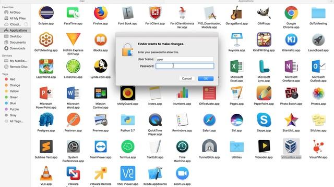Select the StarUML.app icon
Image resolution: width=334 pixels, height=187 pixels.
(x=291, y=120)
